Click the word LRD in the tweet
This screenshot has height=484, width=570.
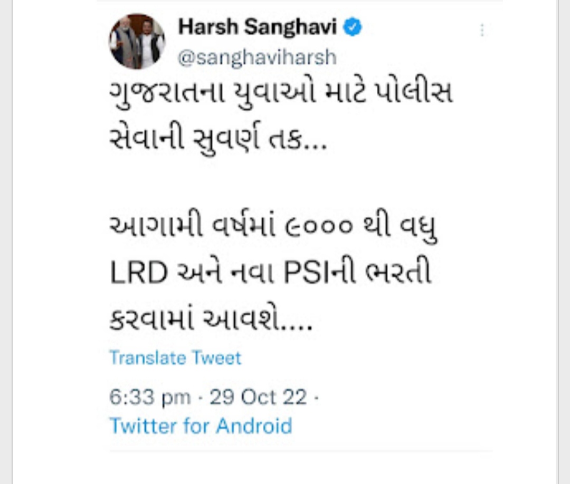coord(138,273)
